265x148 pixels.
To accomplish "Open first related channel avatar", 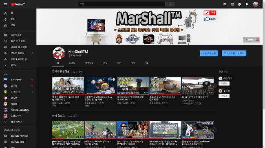I will click(220, 78).
